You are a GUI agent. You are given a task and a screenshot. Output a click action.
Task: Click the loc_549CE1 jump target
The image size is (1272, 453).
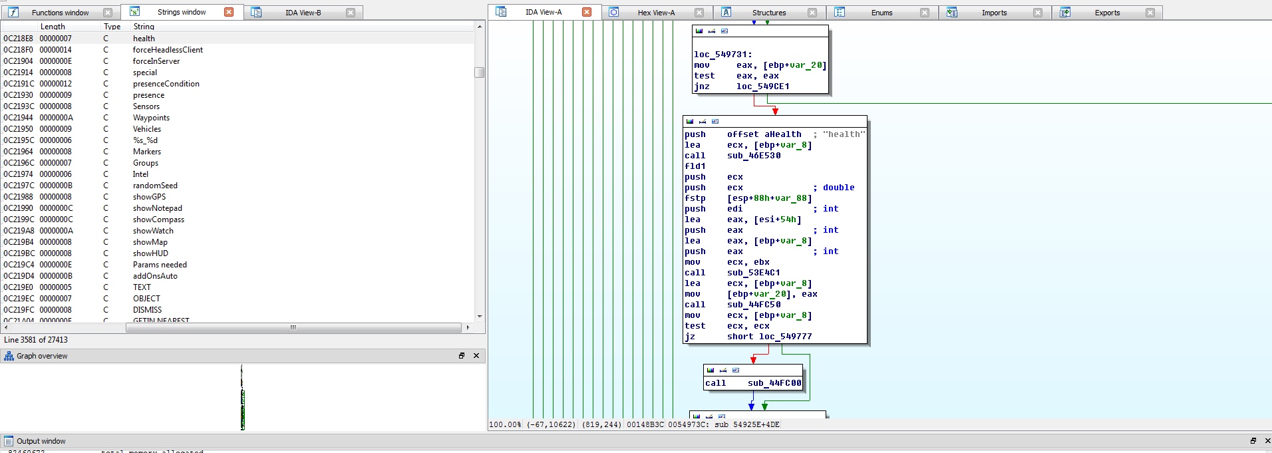tap(763, 86)
